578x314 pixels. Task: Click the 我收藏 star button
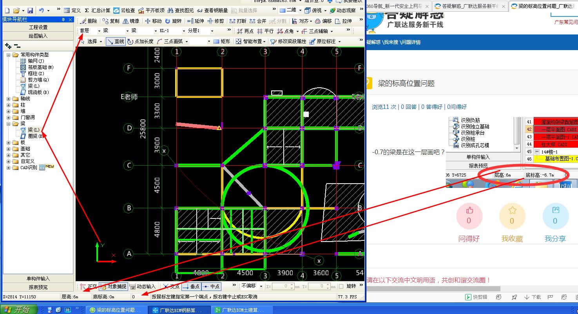(x=512, y=216)
